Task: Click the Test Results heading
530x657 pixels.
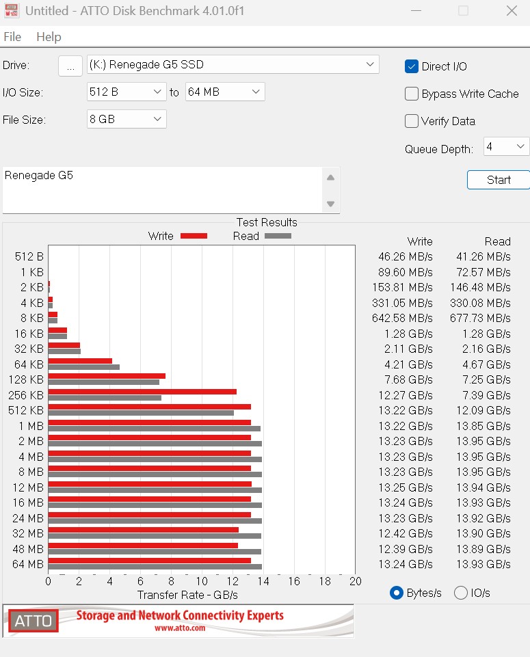Action: [267, 222]
